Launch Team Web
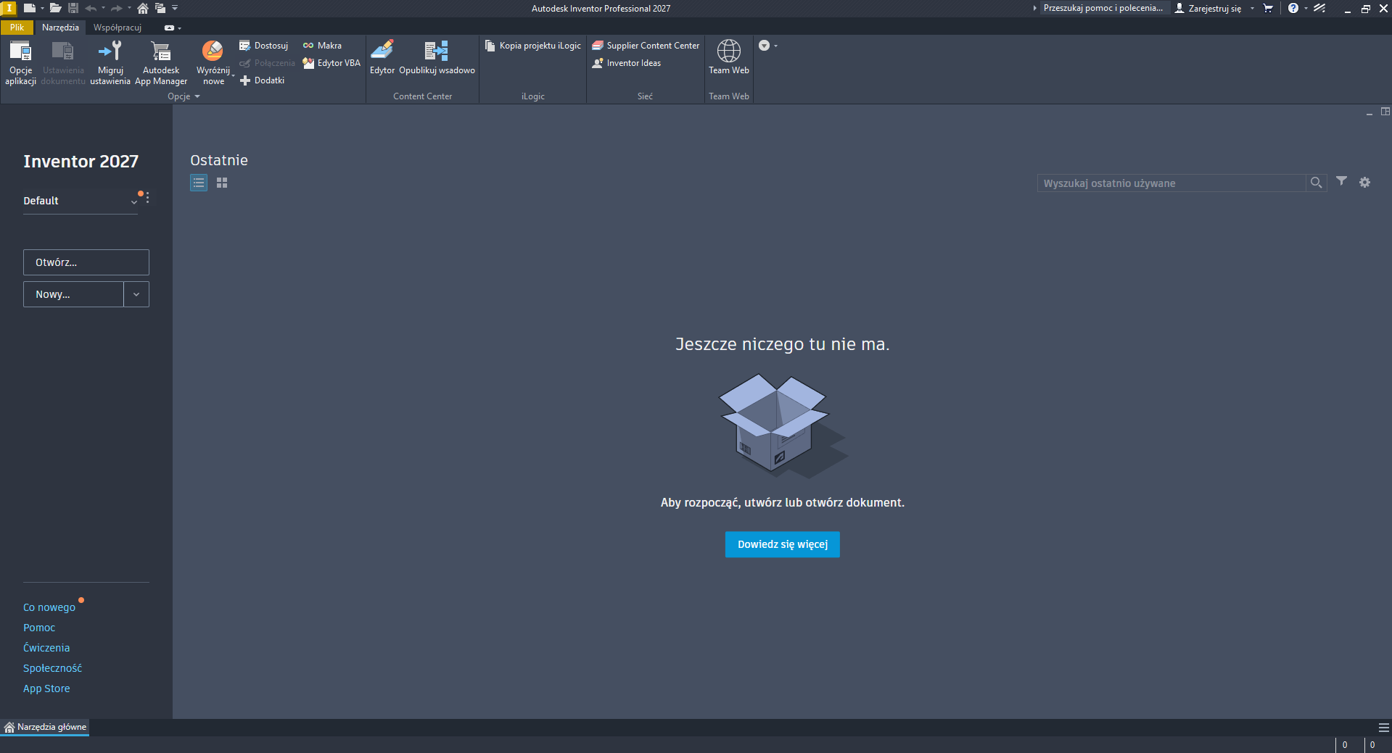 tap(729, 58)
